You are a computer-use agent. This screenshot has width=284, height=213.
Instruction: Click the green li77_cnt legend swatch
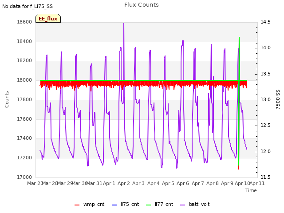(148, 205)
